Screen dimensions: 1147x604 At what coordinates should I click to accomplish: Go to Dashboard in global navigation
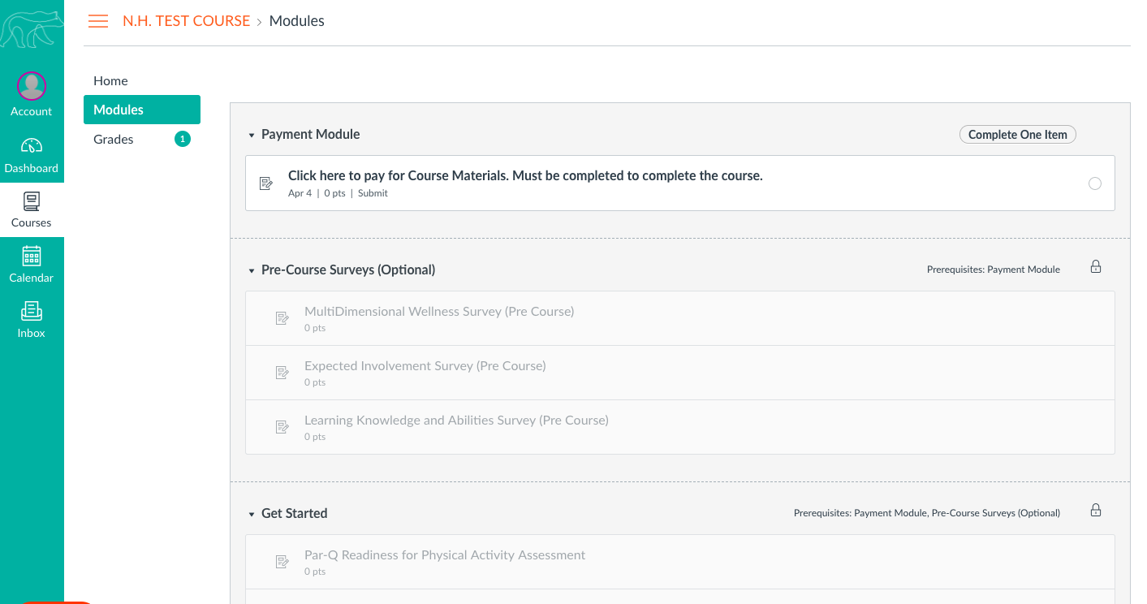32,156
